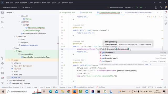The image size is (168, 94).
Task: Open completion popup options kebab
Action: pos(166,64)
